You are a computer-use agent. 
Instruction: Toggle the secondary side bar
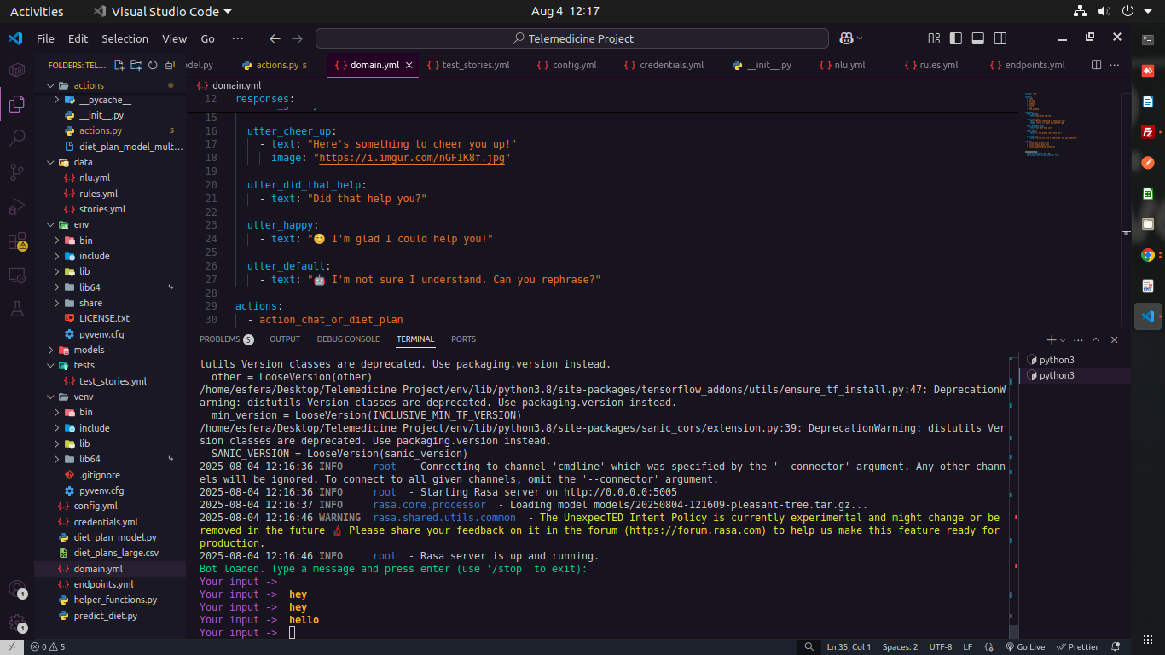coord(1000,38)
